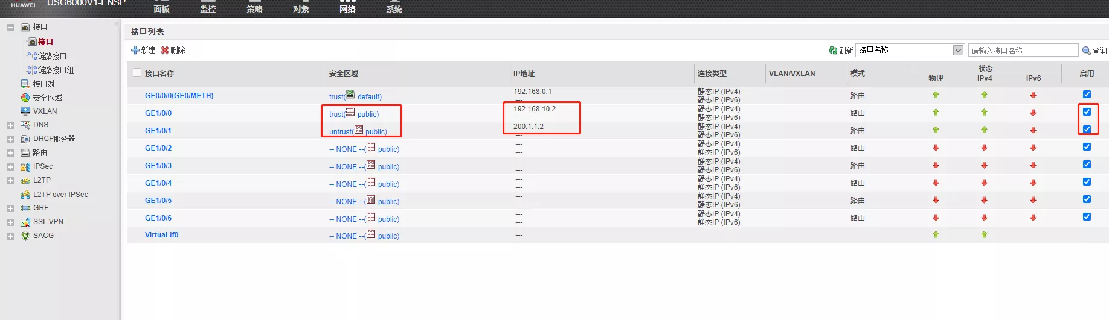Viewport: 1109px width, 320px height.
Task: Switch to the Policy (策略) top tab
Action: (x=254, y=8)
